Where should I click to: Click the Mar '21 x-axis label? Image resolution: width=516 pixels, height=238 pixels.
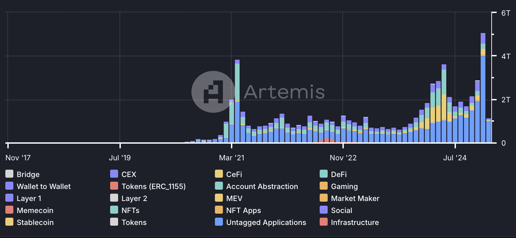(232, 158)
